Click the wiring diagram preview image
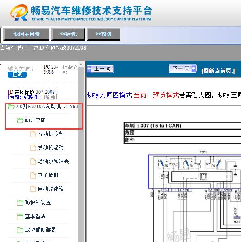Screen dimensions: 241x242 pyautogui.click(x=194, y=196)
